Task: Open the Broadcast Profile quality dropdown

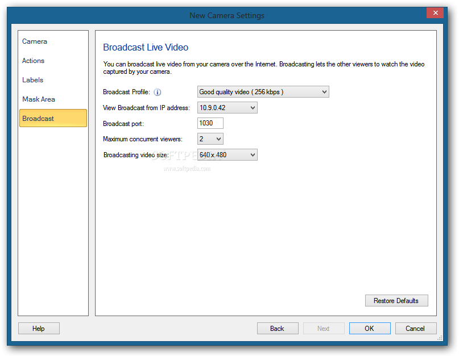Action: 263,92
